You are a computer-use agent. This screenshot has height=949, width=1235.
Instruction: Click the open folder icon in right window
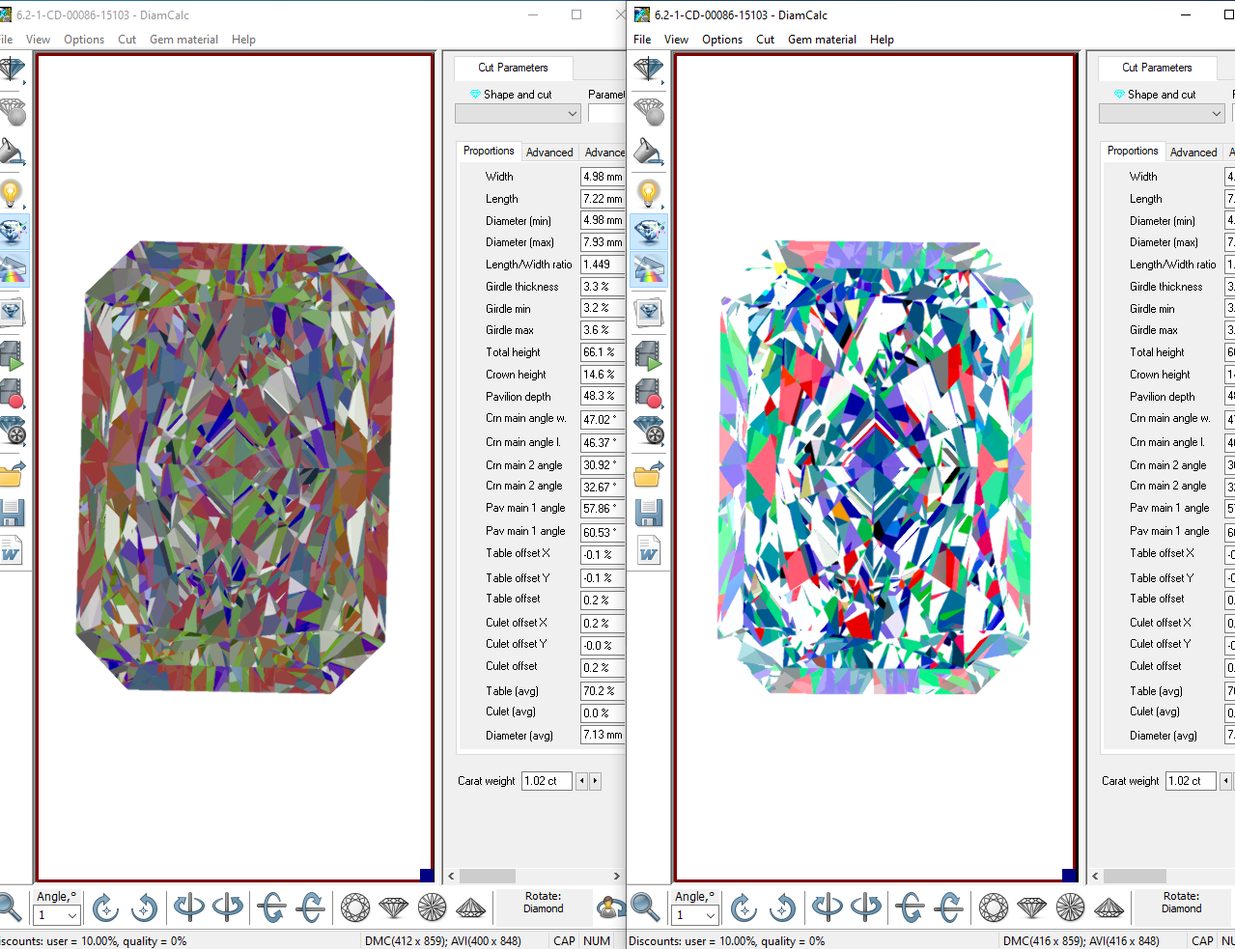pos(648,474)
